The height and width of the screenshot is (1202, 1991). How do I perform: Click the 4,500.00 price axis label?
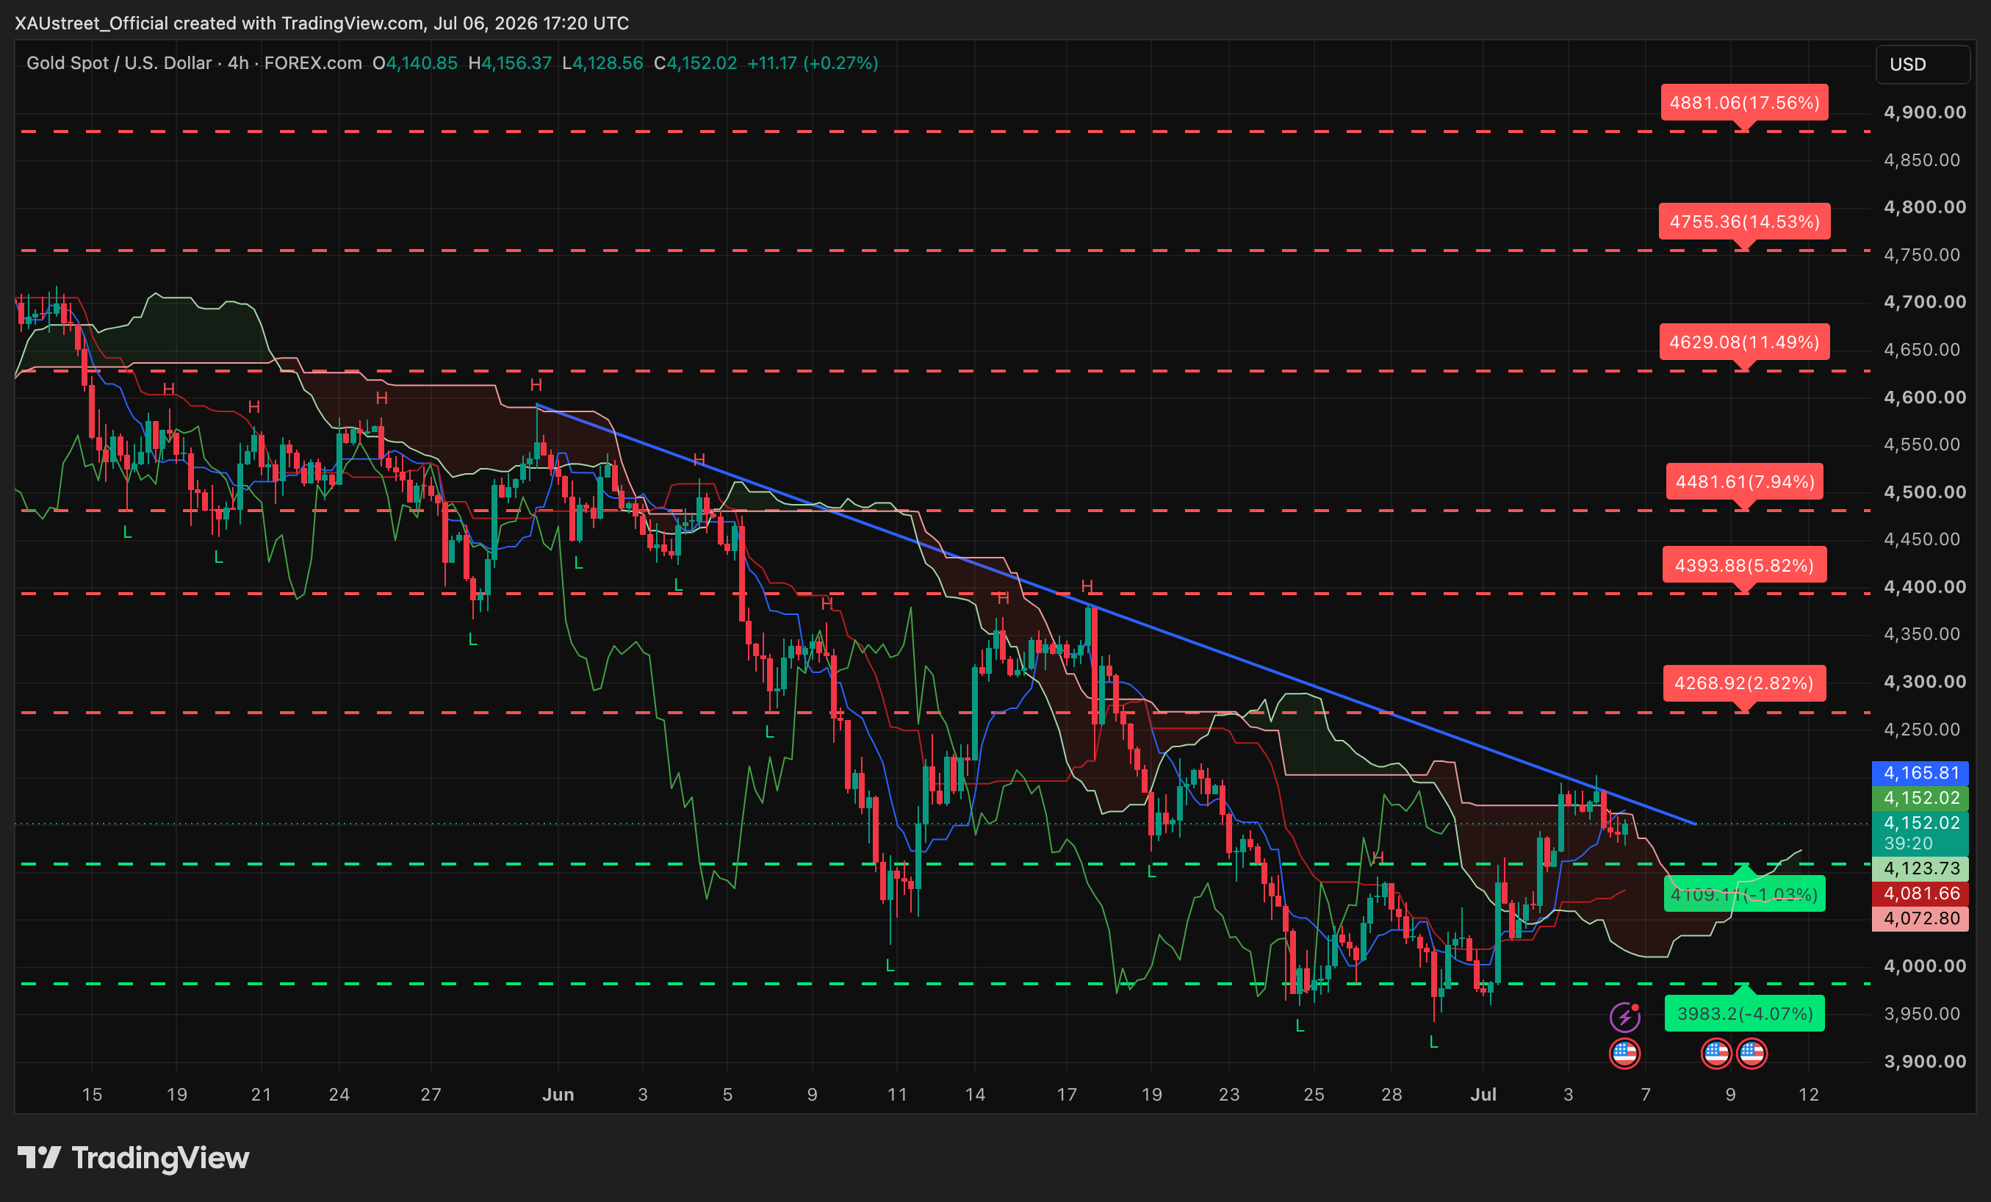pos(1925,492)
